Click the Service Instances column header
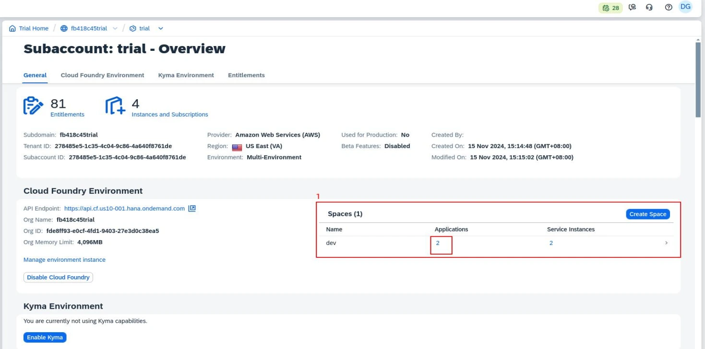The height and width of the screenshot is (349, 705). (571, 230)
